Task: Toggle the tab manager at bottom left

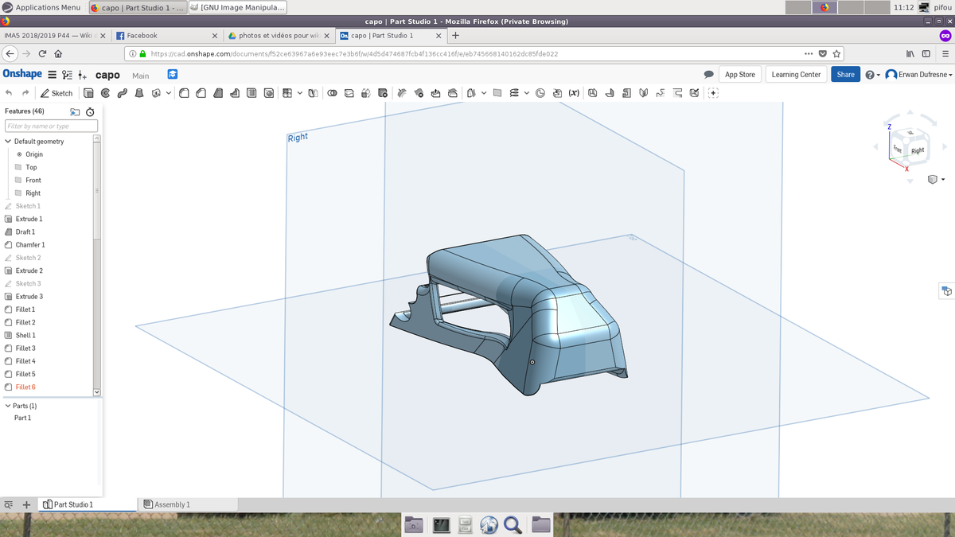Action: [9, 504]
